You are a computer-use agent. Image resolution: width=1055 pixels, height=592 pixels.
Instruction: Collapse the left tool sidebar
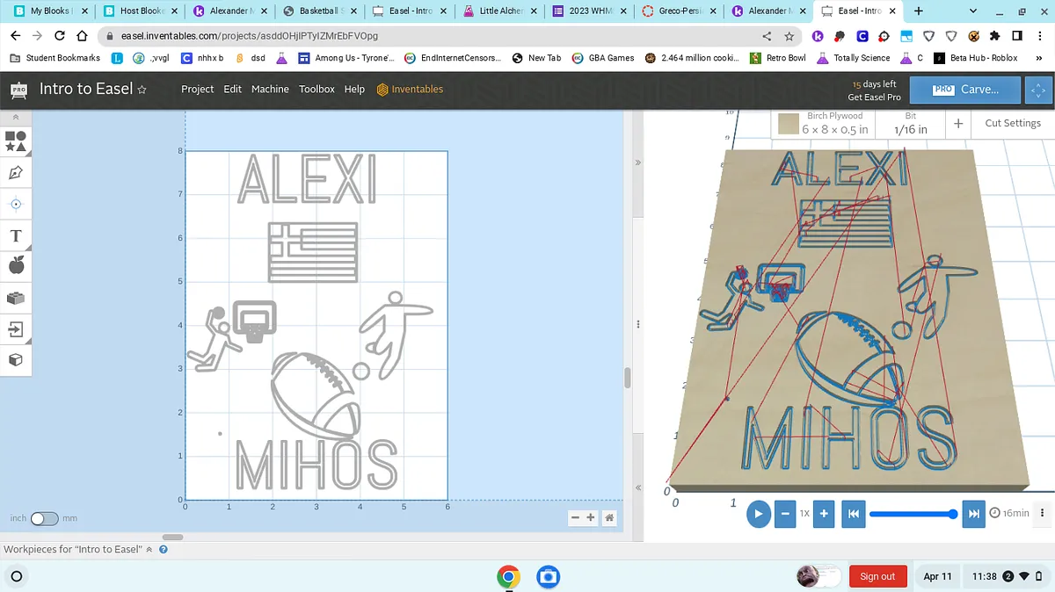click(x=15, y=117)
